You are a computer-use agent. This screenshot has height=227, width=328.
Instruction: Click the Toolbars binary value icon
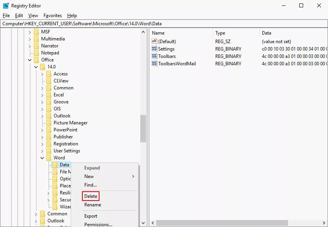click(154, 56)
